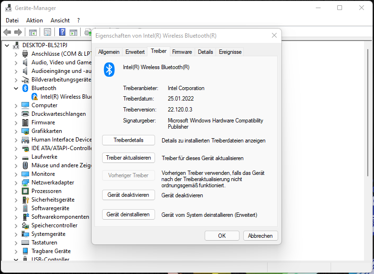The height and width of the screenshot is (274, 374).
Task: Click the Sicherheitsgeräte key icon
Action: (x=25, y=200)
